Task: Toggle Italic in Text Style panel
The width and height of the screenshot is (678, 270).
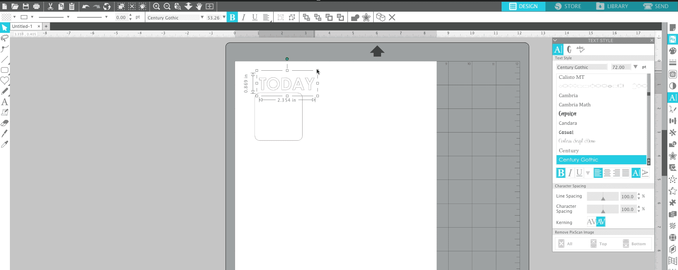Action: 570,173
